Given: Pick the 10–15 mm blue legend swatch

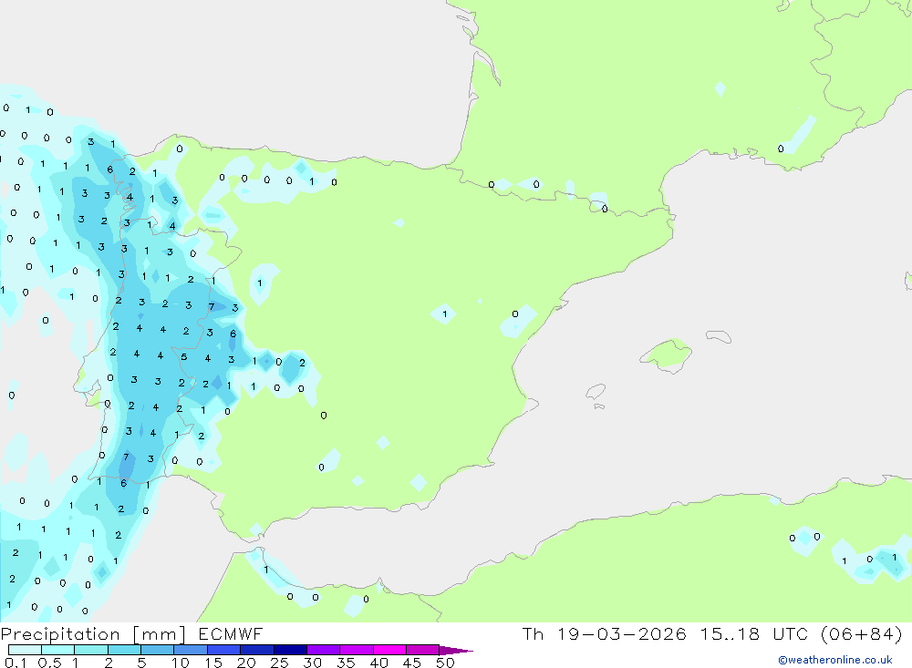Looking at the screenshot, I should coord(191,650).
